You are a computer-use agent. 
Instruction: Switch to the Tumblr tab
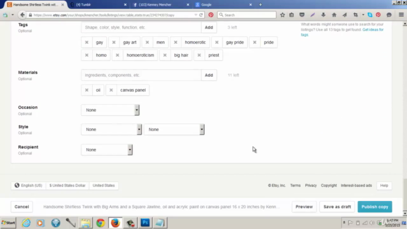tap(98, 4)
